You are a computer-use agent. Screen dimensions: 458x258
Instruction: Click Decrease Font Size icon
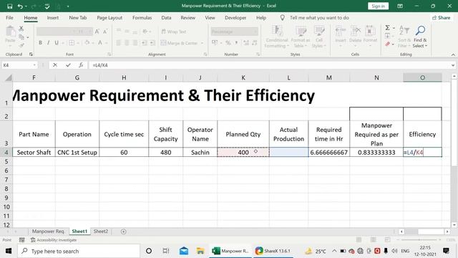[105, 32]
